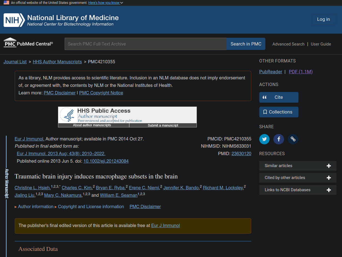Share article on Twitter
Screen dimensions: 342x257
[x=264, y=139]
